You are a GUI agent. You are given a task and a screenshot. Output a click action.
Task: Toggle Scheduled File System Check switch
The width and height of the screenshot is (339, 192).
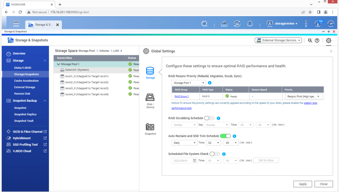click(215, 154)
